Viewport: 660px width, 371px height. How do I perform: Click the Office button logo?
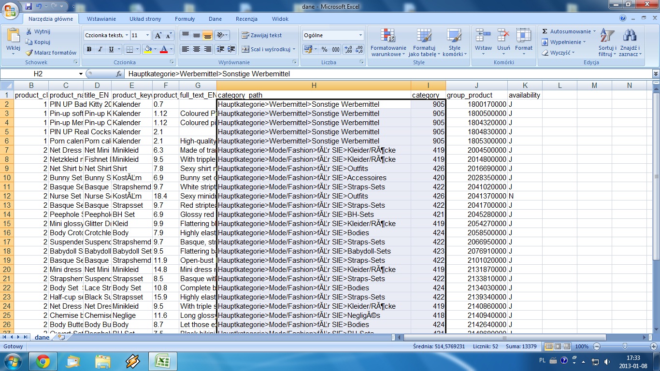point(11,9)
